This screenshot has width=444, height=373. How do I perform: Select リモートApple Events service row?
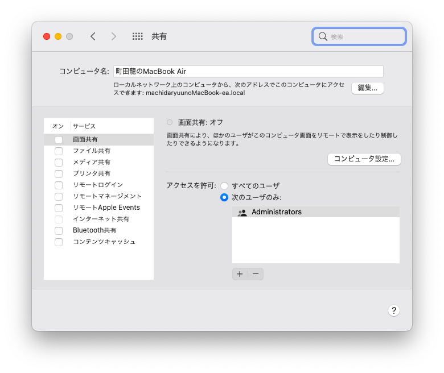point(99,208)
